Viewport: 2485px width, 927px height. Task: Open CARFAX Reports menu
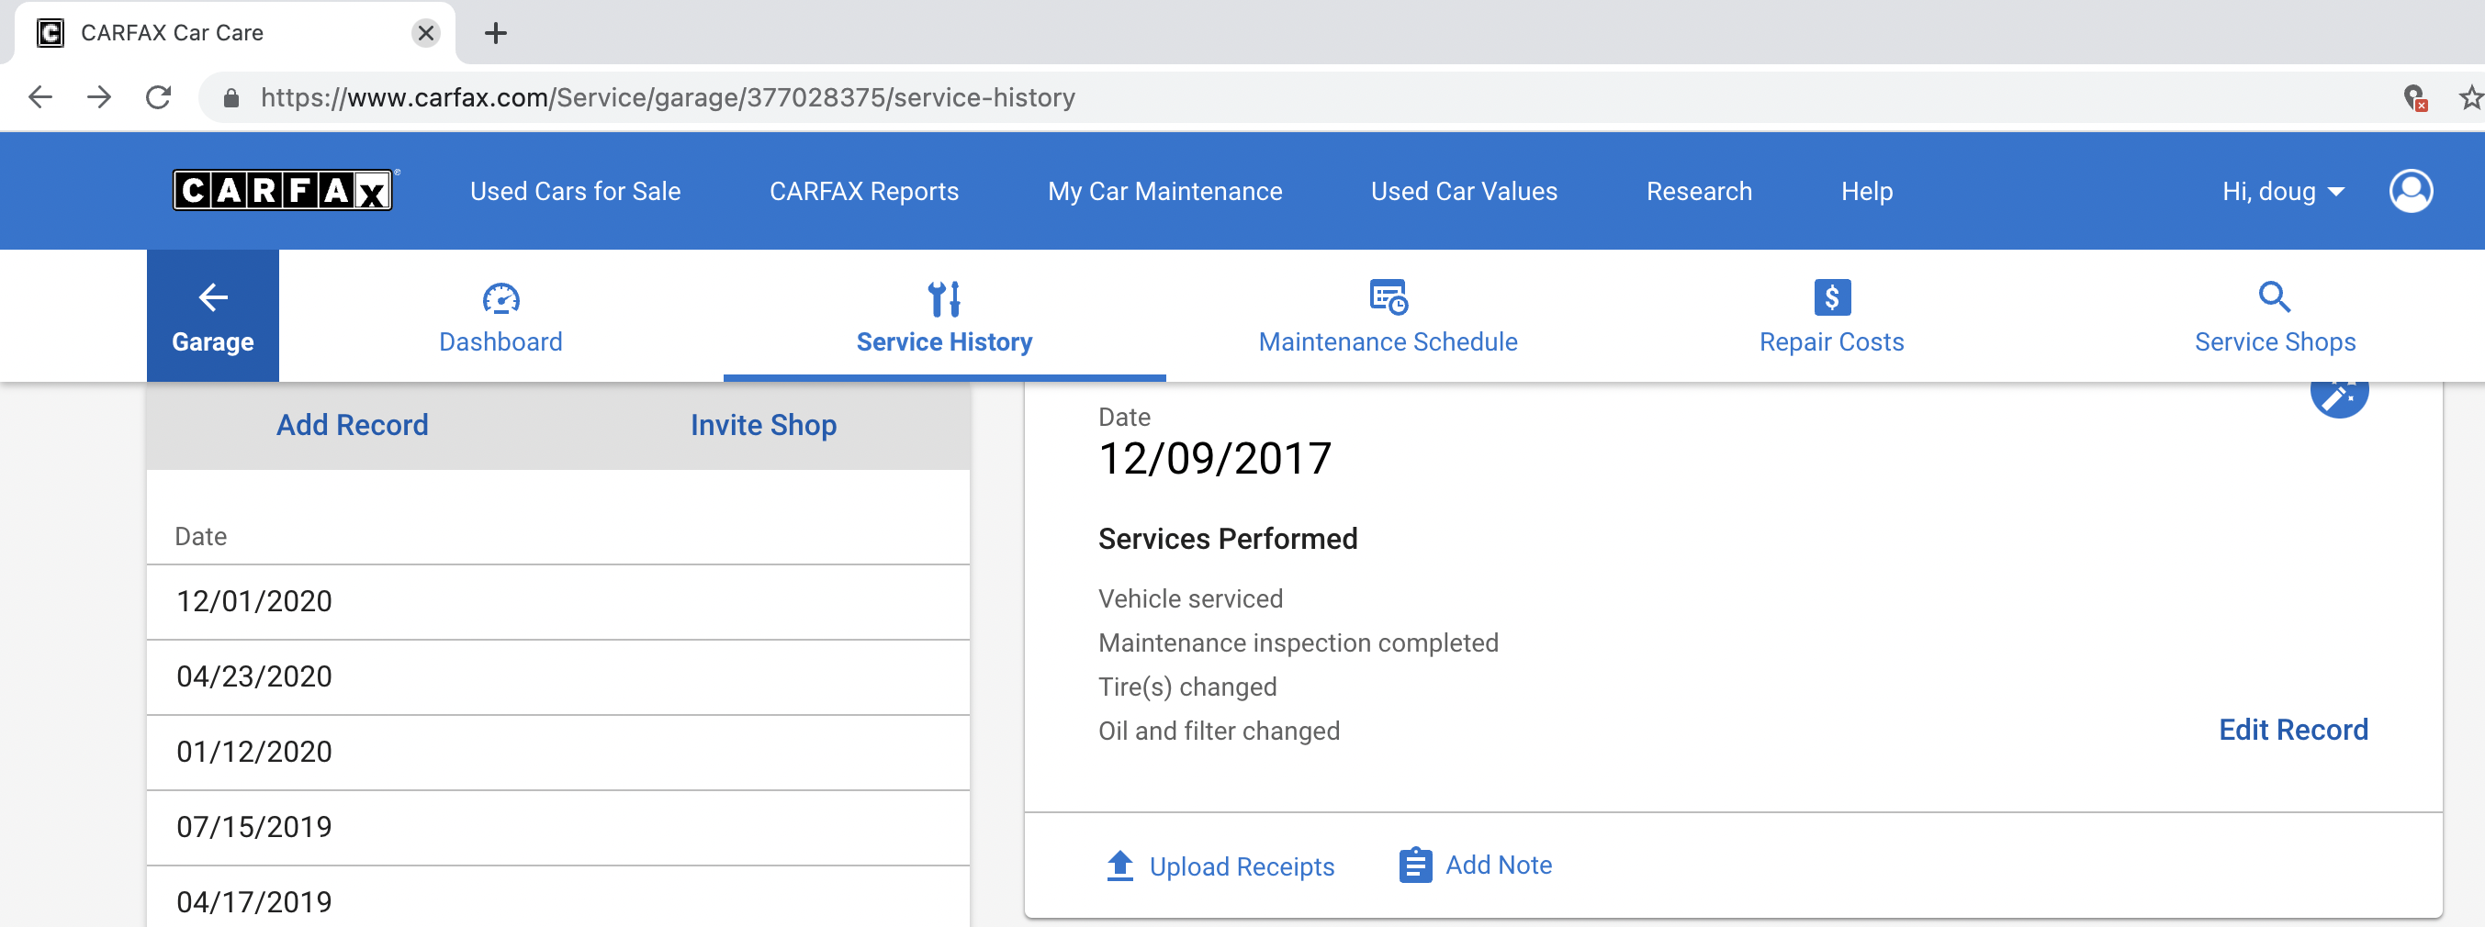coord(863,191)
